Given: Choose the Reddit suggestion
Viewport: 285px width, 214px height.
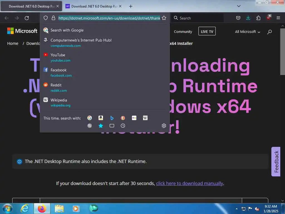Looking at the screenshot, I should 105,87.
